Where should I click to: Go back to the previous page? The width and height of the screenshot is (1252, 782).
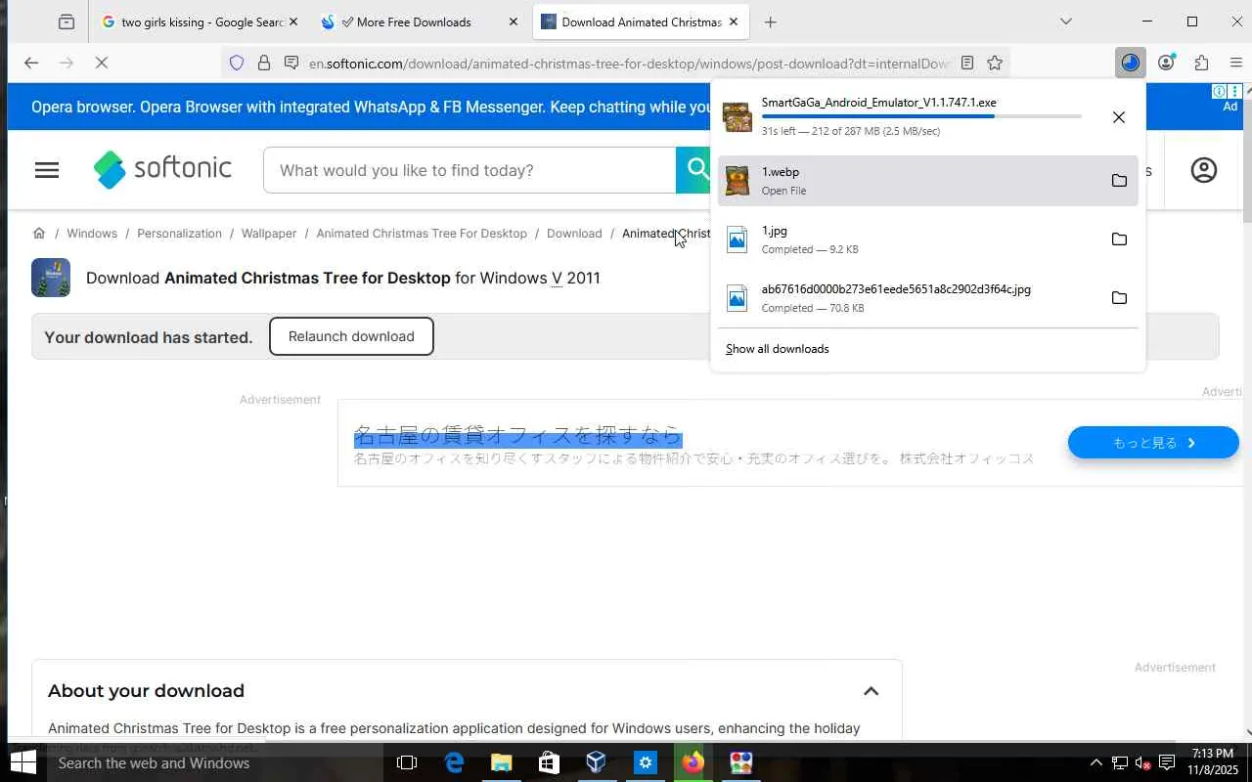(x=31, y=63)
